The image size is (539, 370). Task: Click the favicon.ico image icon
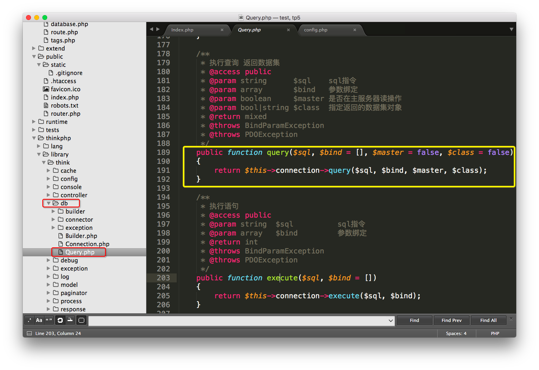(46, 89)
